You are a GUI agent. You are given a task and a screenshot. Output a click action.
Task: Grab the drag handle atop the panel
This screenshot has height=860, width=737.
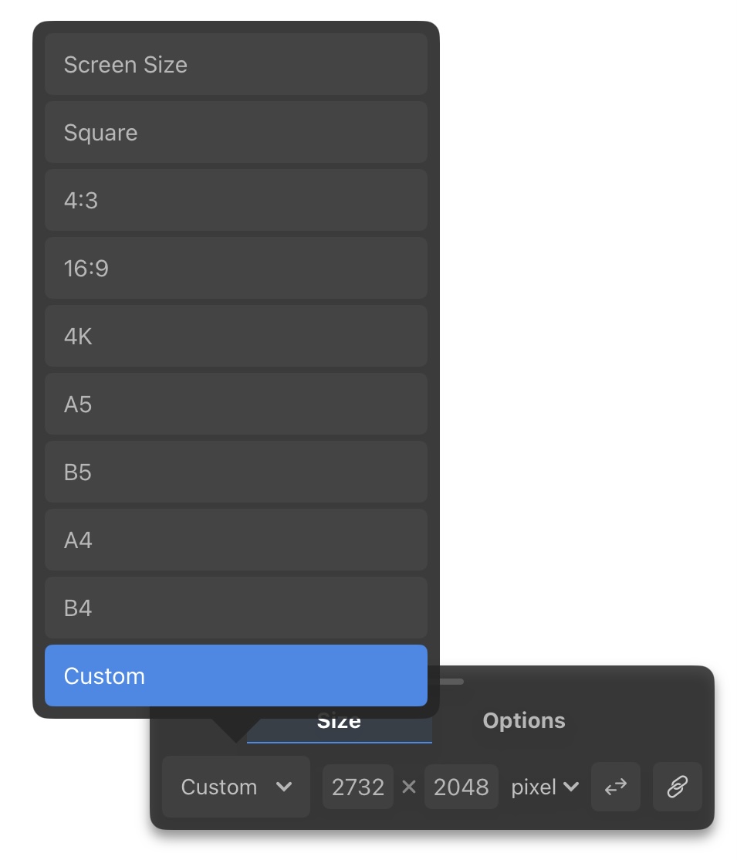(451, 681)
